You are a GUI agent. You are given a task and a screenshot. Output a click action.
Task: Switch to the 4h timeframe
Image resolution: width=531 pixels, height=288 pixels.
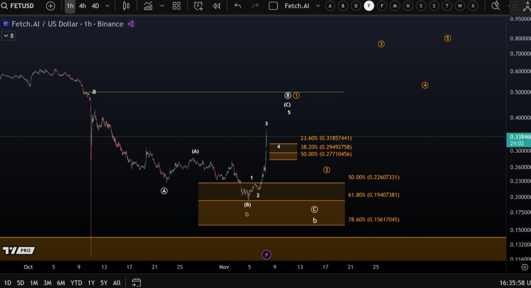[x=82, y=6]
